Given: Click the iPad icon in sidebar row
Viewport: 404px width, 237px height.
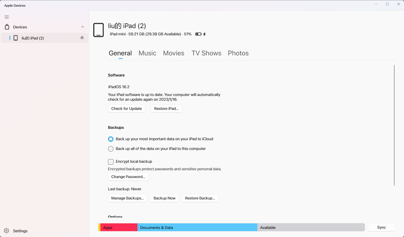Looking at the screenshot, I should (16, 38).
